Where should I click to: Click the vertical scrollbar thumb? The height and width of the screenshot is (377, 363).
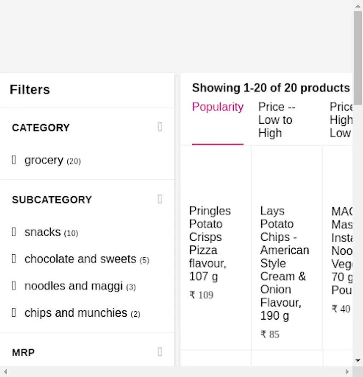pos(358,57)
